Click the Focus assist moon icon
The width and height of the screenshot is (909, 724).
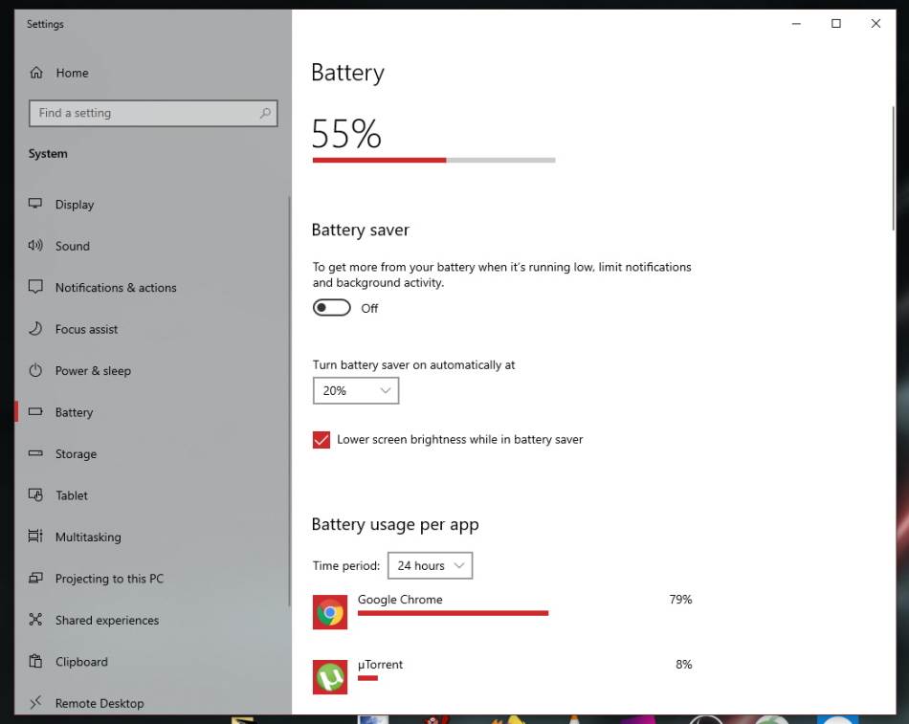[36, 329]
